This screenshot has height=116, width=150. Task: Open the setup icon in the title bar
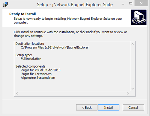[x=5, y=4]
